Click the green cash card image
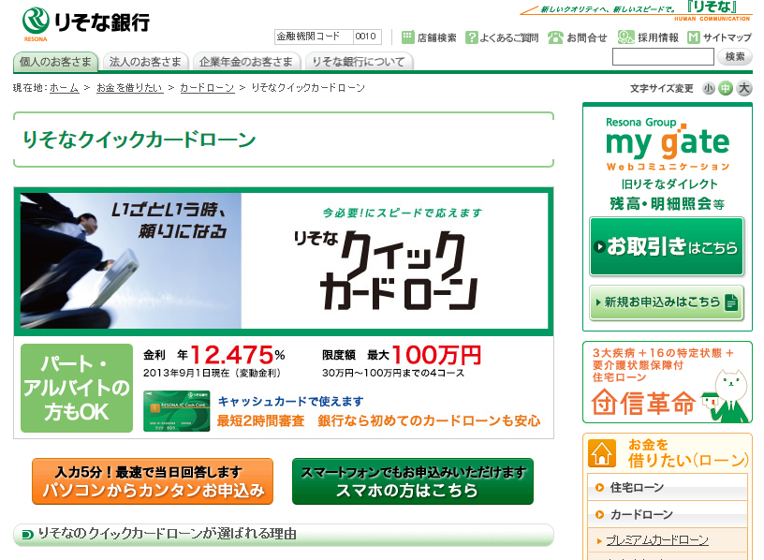 [x=176, y=411]
